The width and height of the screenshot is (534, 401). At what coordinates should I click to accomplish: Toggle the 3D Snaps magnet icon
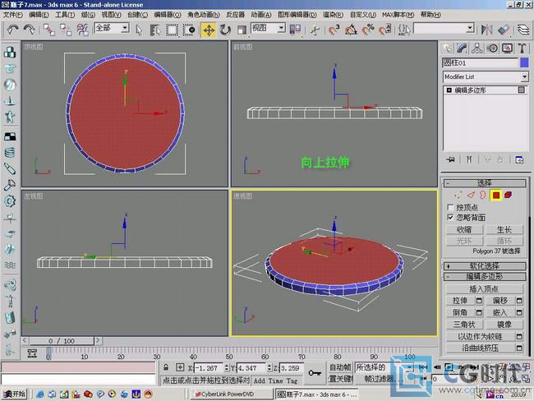tap(334, 30)
